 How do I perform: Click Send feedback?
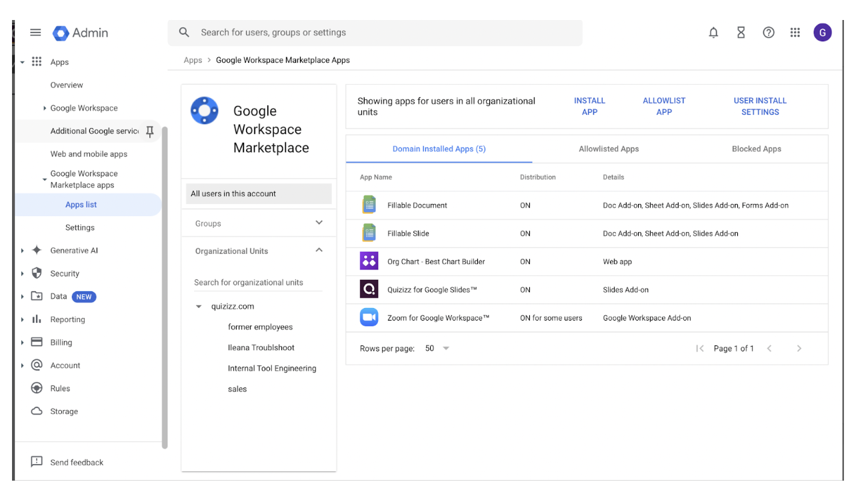[77, 462]
